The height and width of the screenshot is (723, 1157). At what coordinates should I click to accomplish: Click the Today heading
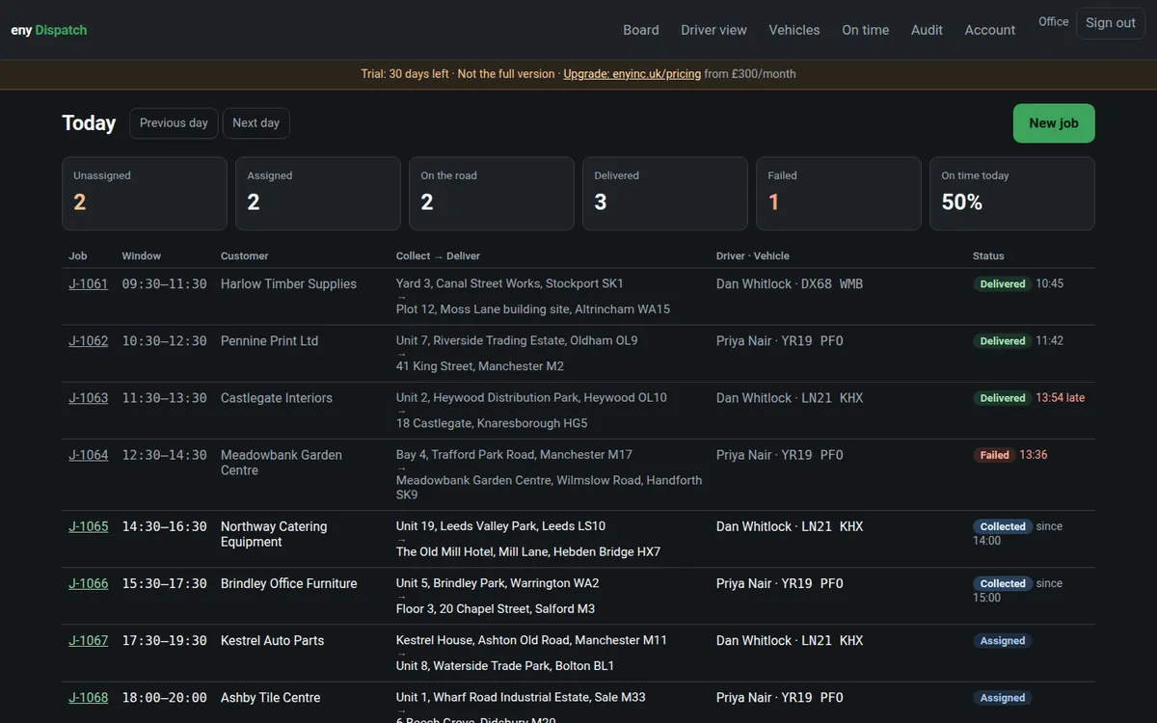(89, 122)
